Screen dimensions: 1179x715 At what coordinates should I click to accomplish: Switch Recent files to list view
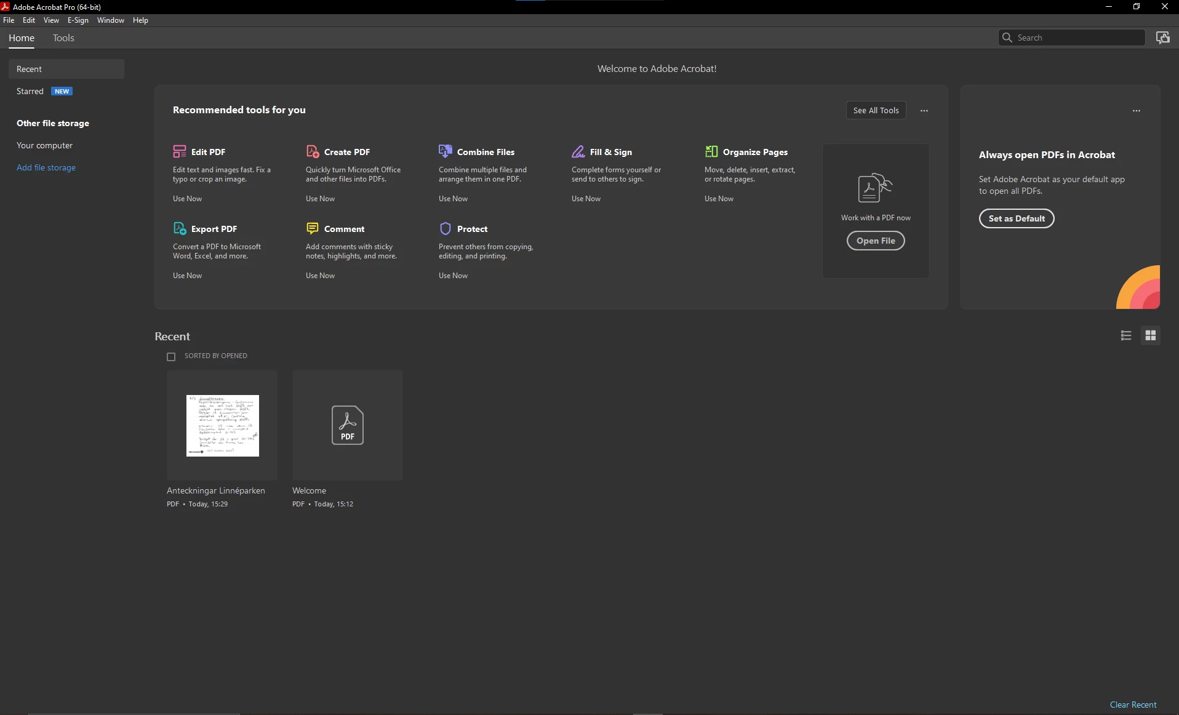1126,335
